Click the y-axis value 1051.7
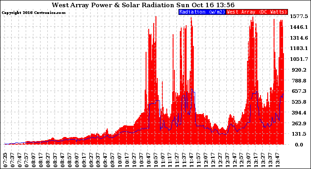Screen dimensions: 311x169 (299, 59)
